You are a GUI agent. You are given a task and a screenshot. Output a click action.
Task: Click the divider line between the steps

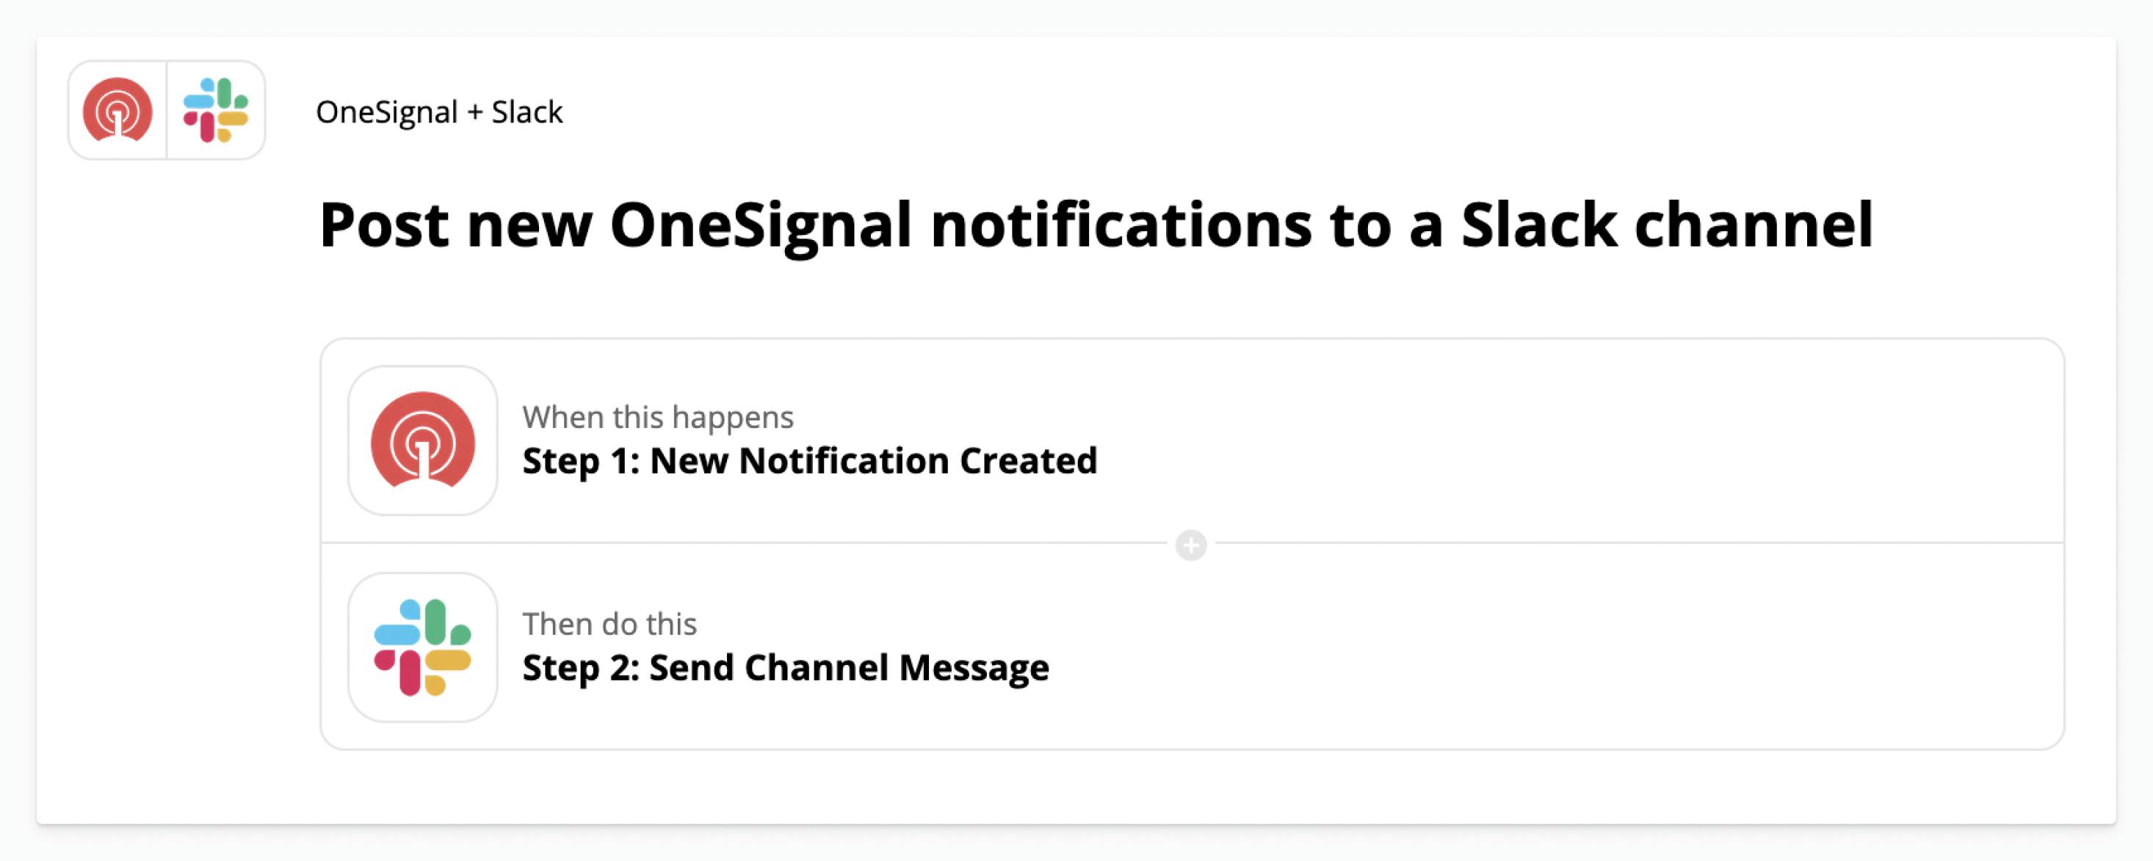coord(744,543)
